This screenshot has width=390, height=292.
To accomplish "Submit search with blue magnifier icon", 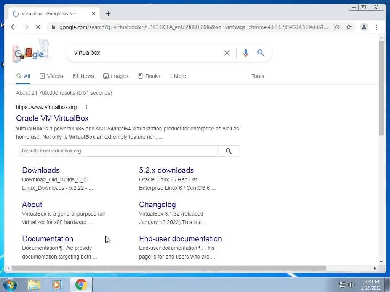I will pyautogui.click(x=261, y=52).
